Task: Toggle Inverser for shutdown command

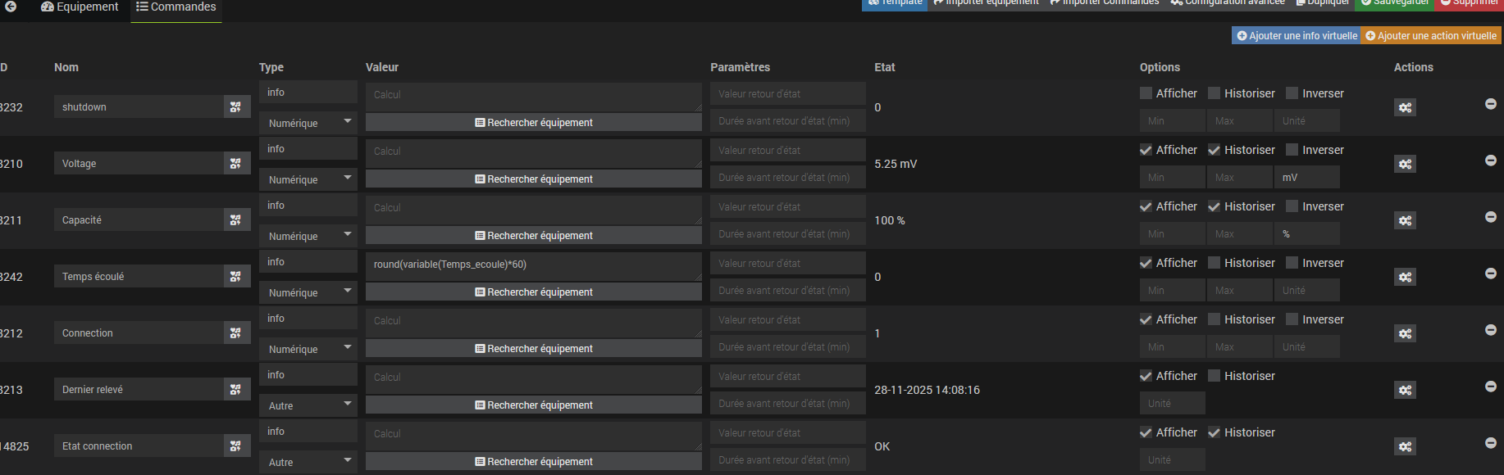Action: point(1292,93)
